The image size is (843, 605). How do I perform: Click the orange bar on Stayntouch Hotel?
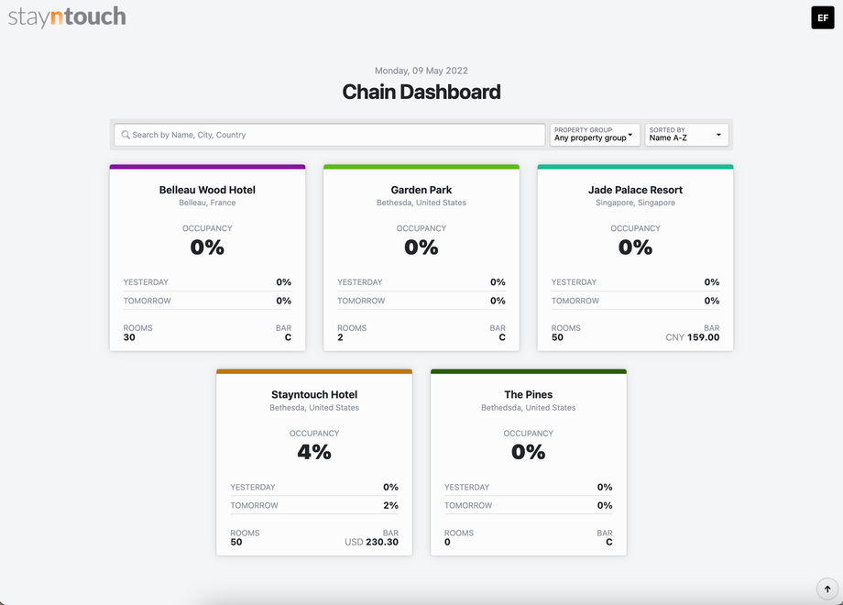pyautogui.click(x=314, y=371)
